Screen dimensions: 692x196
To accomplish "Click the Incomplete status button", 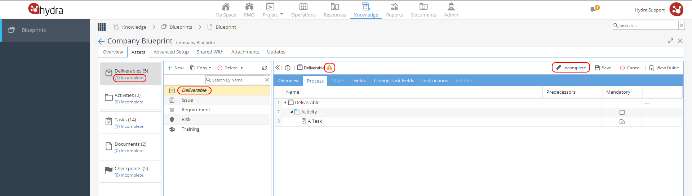I will pyautogui.click(x=571, y=67).
